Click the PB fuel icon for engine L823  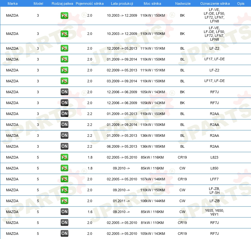pyautogui.click(x=64, y=157)
